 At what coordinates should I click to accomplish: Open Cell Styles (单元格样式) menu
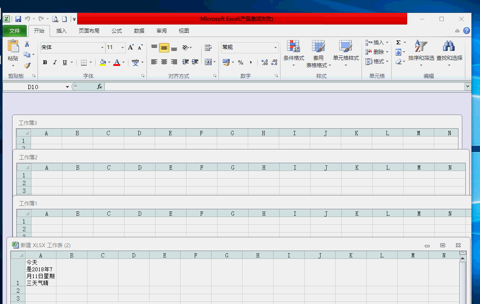[x=346, y=53]
